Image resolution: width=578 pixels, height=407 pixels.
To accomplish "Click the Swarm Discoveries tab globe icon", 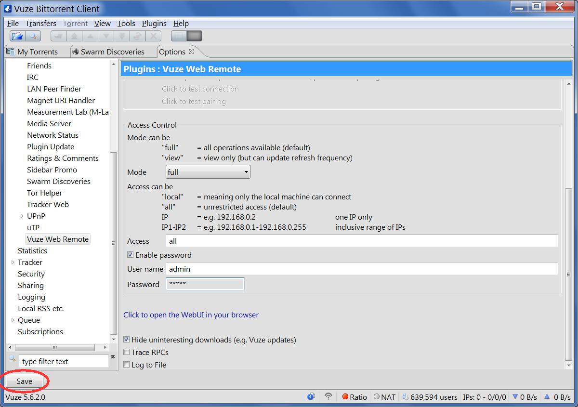I will tap(75, 52).
